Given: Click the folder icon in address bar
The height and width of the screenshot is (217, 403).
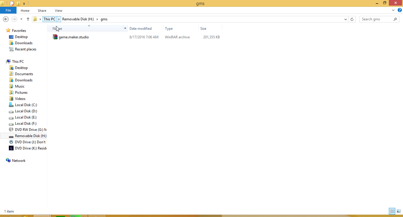Looking at the screenshot, I should point(35,19).
